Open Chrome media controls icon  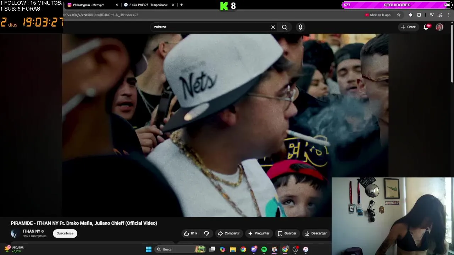coord(432,15)
